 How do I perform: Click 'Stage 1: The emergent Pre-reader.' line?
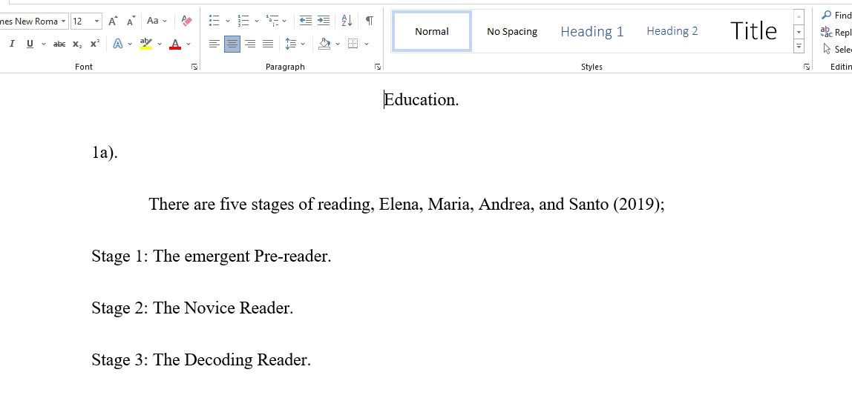pos(212,256)
